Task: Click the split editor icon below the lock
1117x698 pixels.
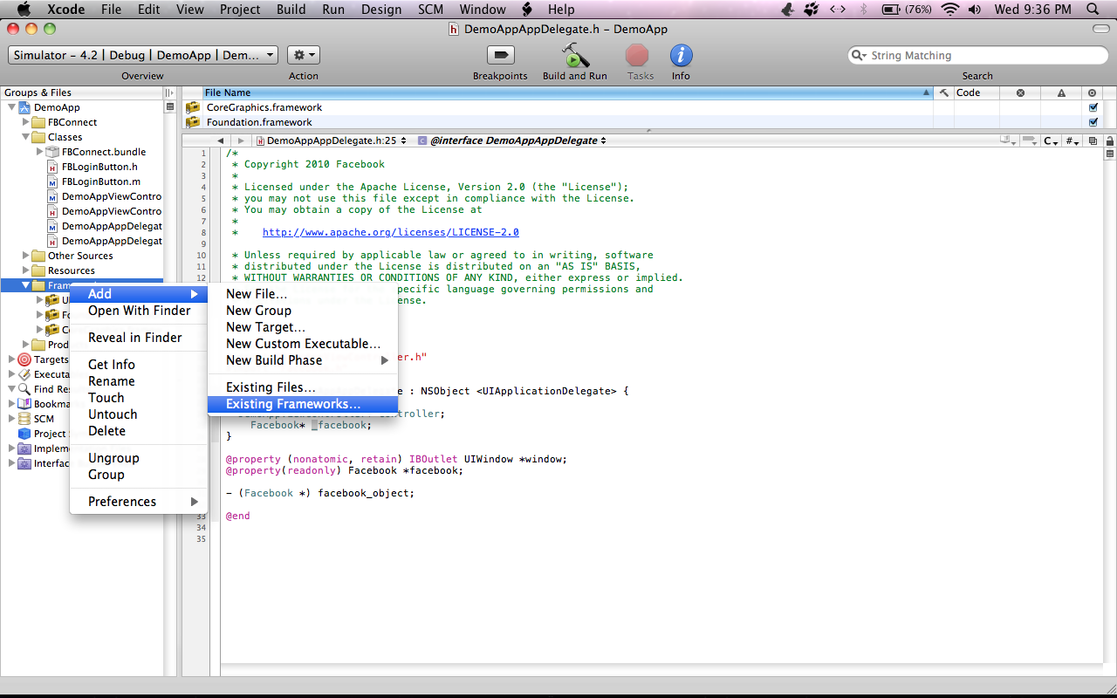Action: tap(1110, 154)
